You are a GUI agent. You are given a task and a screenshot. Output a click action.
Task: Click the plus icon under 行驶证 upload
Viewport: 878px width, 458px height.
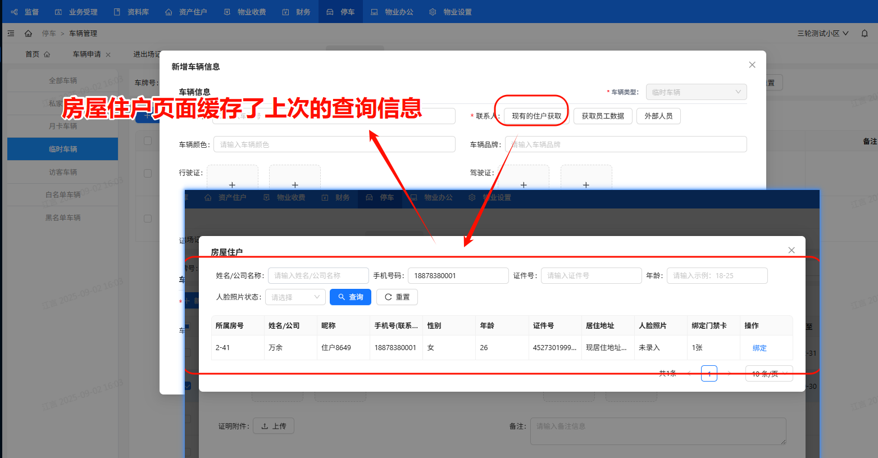tap(232, 184)
